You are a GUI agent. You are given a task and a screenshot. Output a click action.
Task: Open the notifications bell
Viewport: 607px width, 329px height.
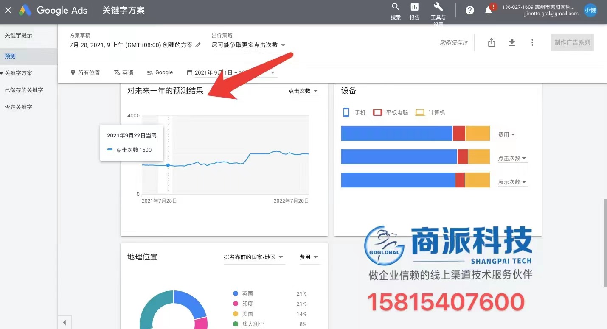489,10
